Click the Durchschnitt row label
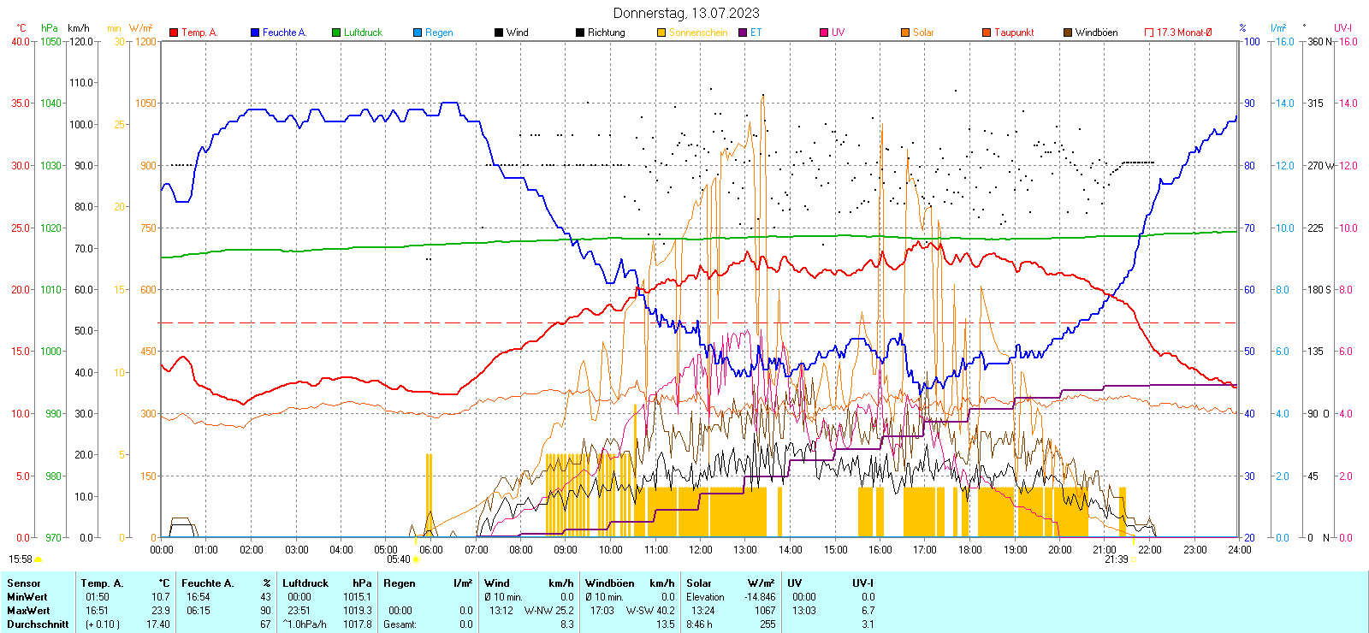1369x633 pixels. tap(38, 624)
